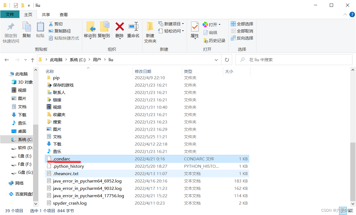Click 系统 (C:) in address path

tap(78, 60)
